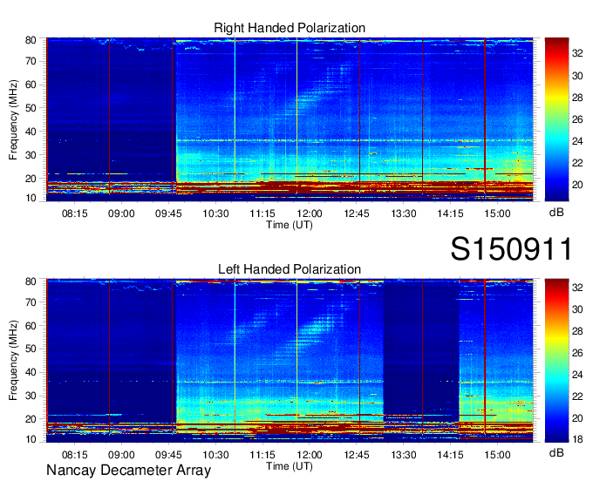Image resolution: width=593 pixels, height=481 pixels.
Task: Click the Time (UT) label under the Left Handed plot
Action: tap(290, 466)
